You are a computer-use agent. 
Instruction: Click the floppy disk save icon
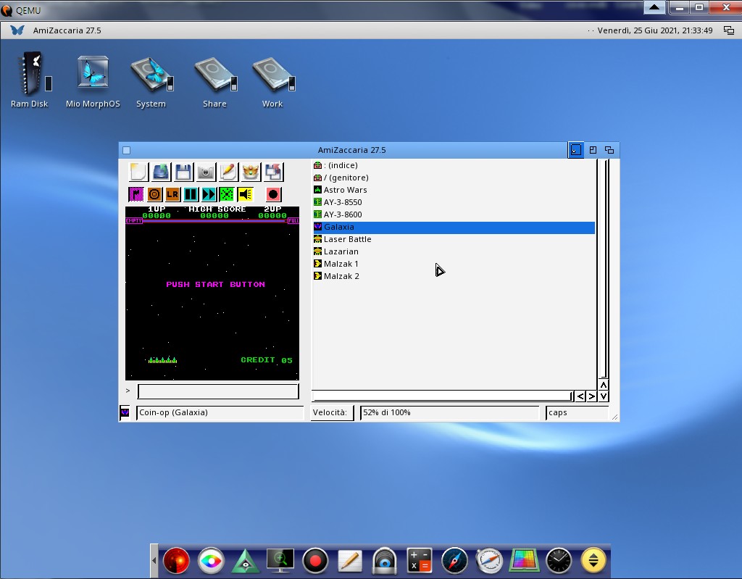tap(183, 172)
